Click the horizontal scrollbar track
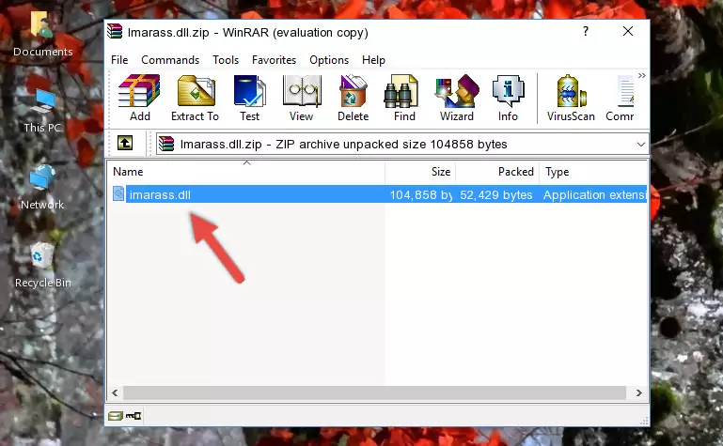The width and height of the screenshot is (723, 446). pos(374,393)
